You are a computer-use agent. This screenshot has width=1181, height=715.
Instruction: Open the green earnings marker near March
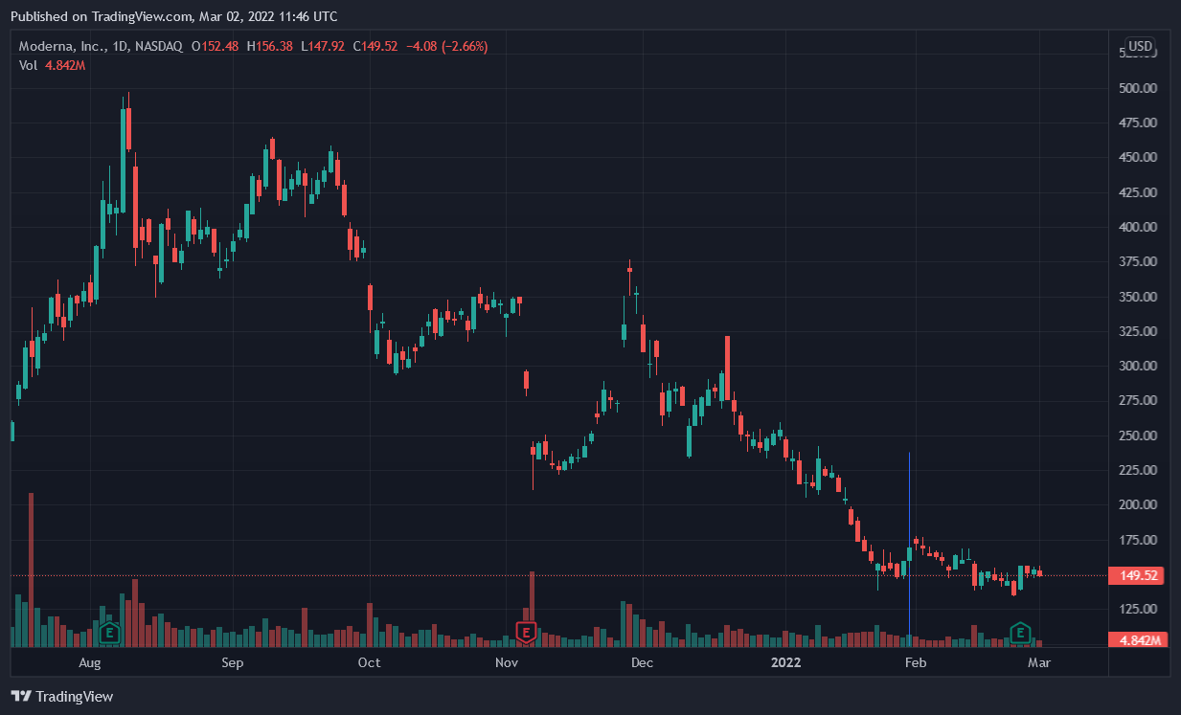point(1021,632)
